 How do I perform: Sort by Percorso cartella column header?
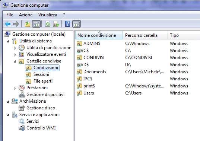(x=145, y=35)
